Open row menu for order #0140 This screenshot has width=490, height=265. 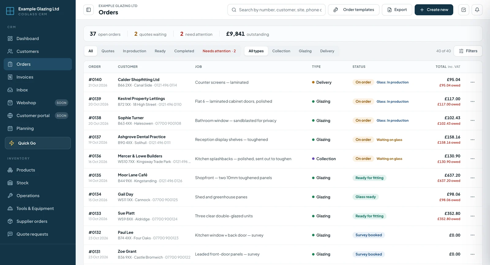(x=473, y=82)
